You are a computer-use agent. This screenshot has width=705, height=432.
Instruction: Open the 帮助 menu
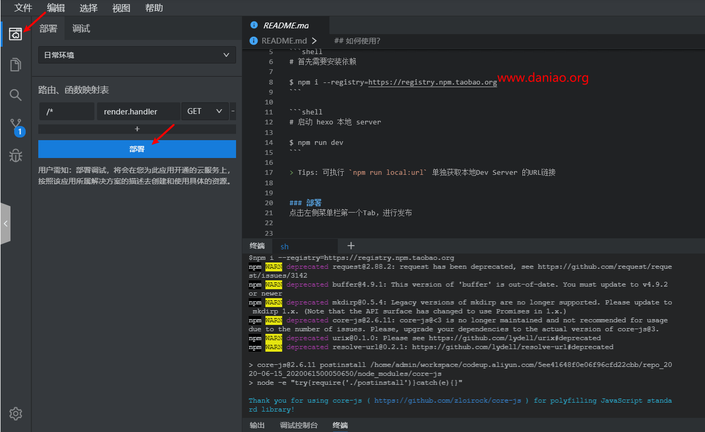tap(154, 8)
